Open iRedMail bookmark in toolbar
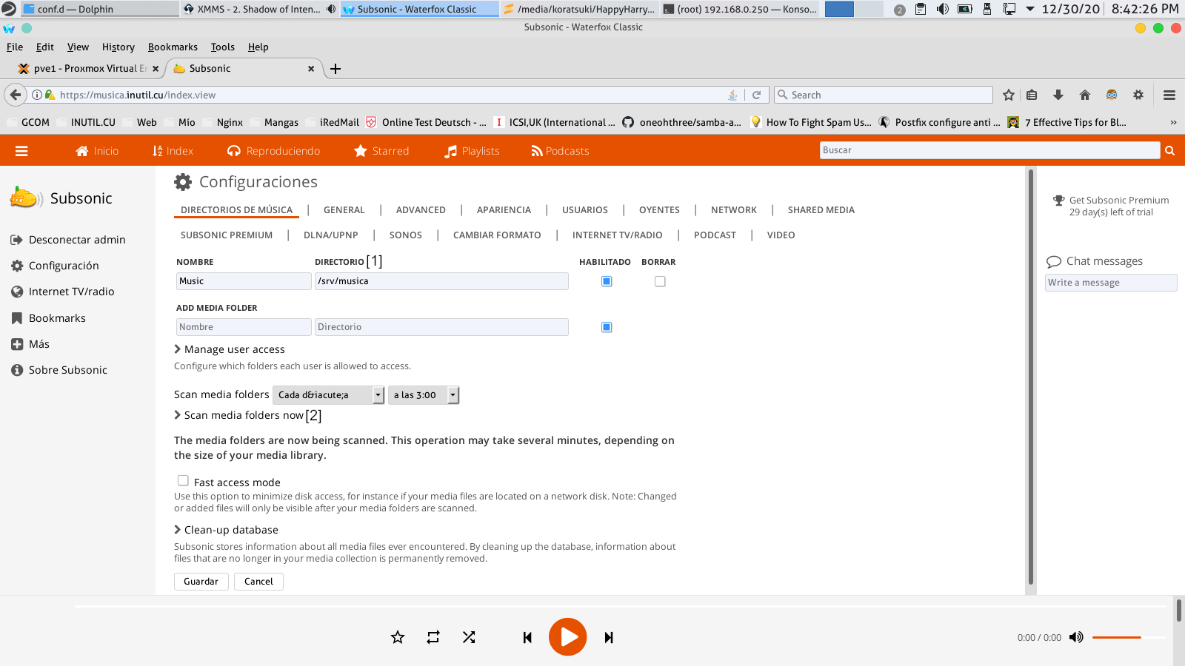 [x=331, y=122]
